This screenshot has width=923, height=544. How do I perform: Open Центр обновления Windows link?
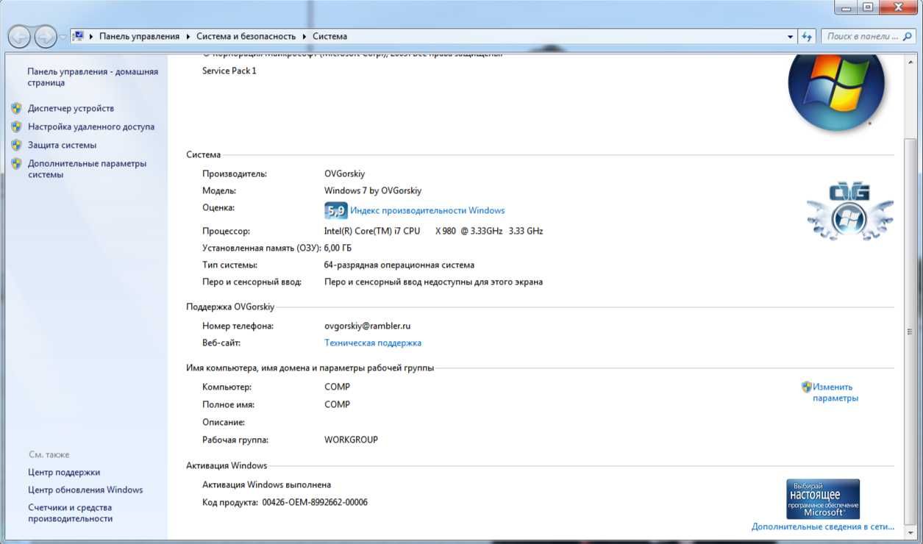85,490
